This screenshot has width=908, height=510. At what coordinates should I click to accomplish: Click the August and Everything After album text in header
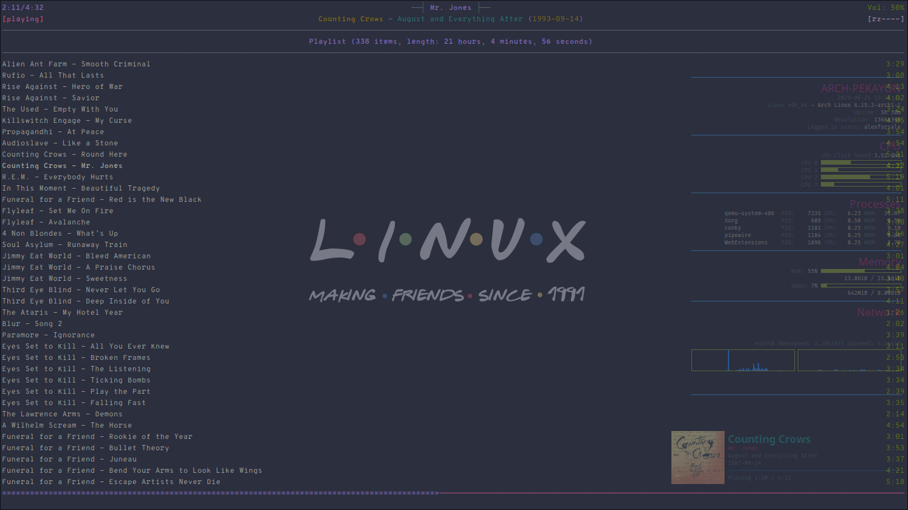(x=460, y=19)
